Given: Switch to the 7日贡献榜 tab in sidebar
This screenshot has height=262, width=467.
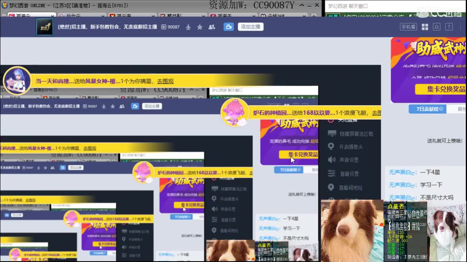Looking at the screenshot, I should (x=427, y=109).
